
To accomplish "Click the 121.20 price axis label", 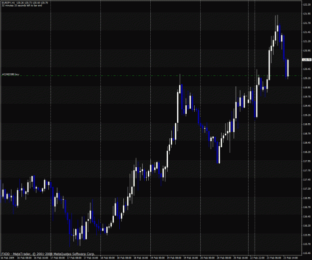I will click(307, 41).
